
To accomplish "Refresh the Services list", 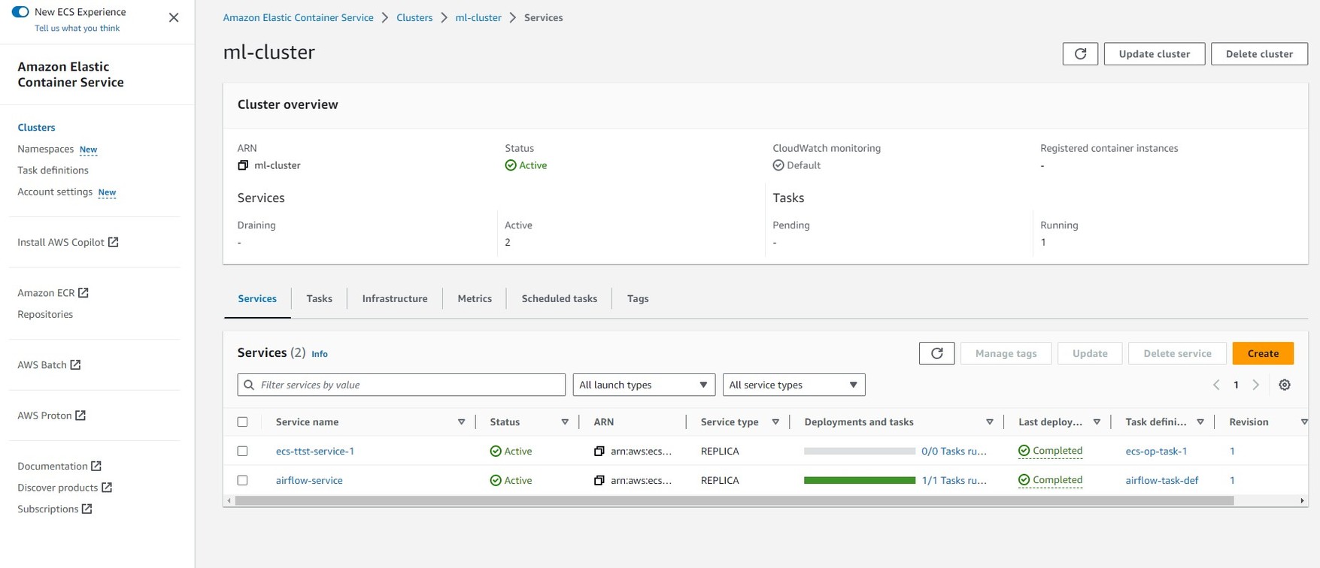I will [936, 353].
